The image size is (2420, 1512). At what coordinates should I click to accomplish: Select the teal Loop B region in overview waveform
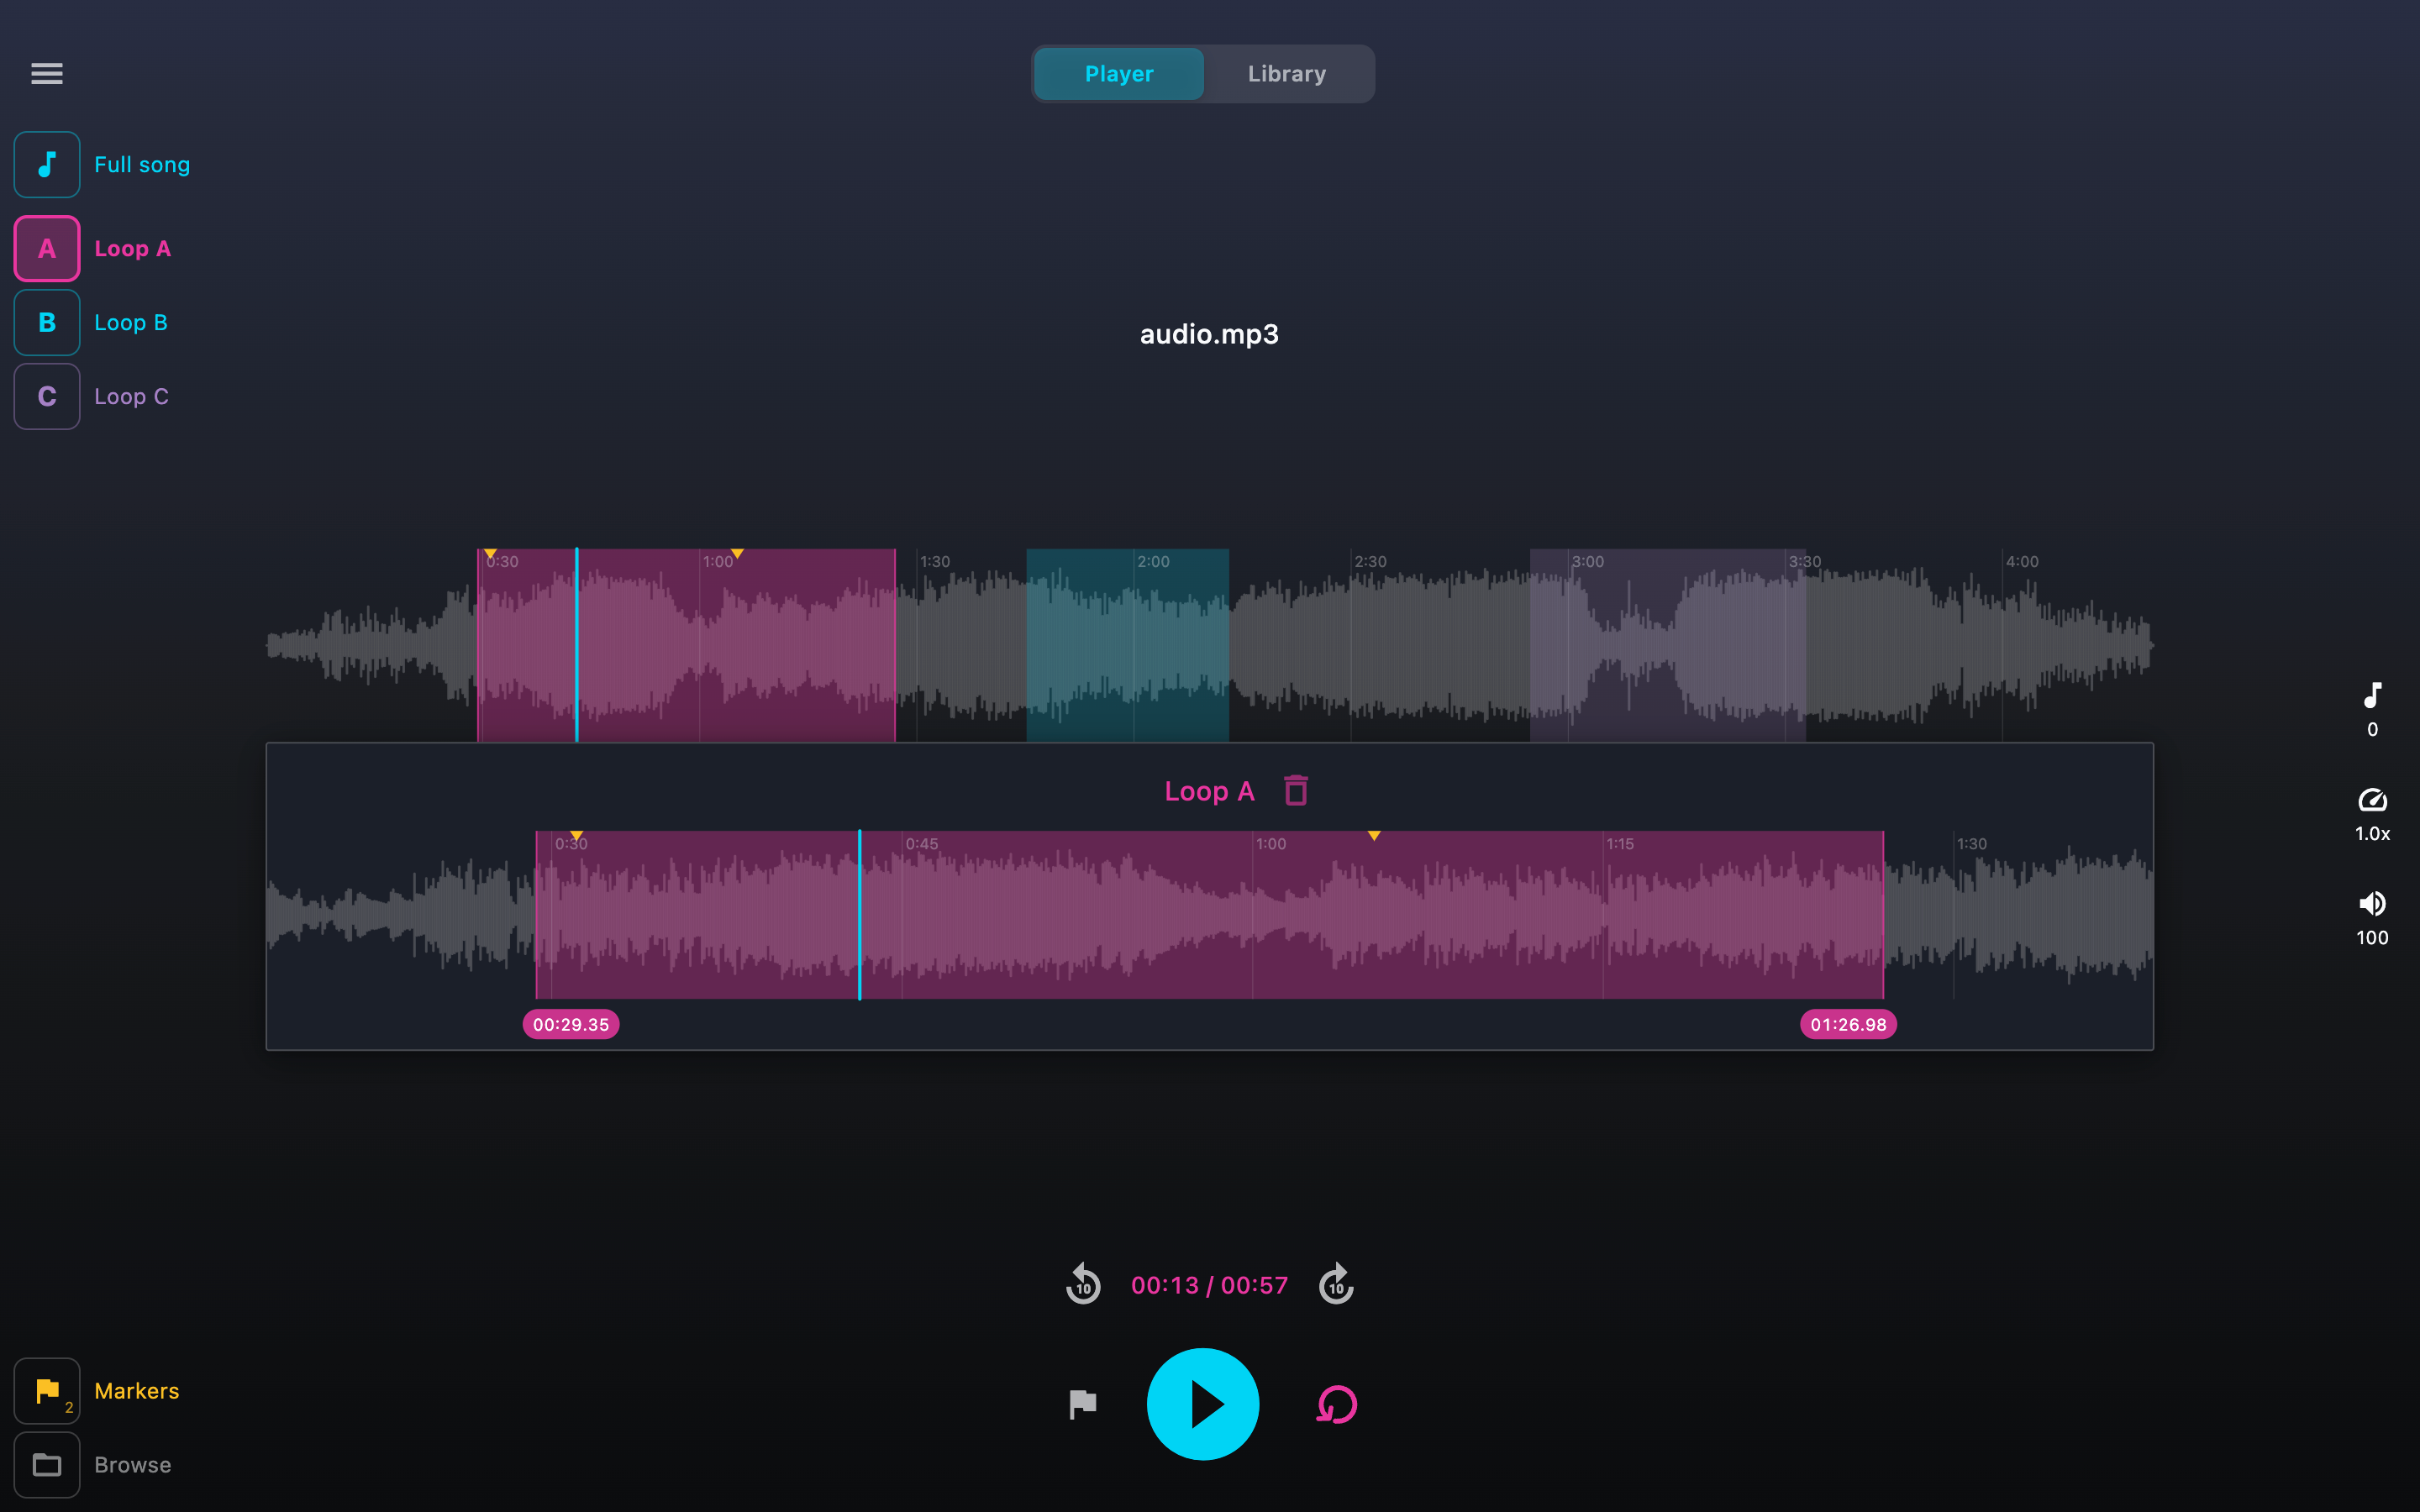pos(1127,645)
